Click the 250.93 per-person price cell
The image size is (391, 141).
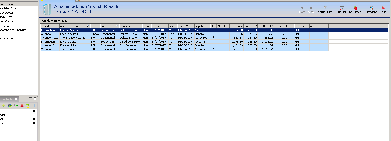[x=251, y=30]
